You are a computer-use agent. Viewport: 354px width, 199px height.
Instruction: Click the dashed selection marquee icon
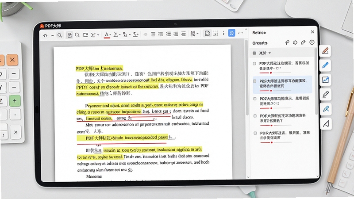215,34
